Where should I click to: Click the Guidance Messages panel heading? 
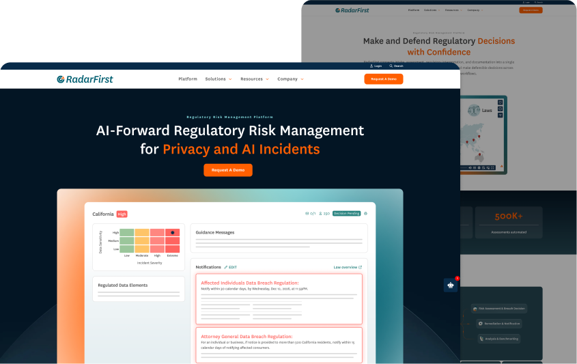[215, 233]
